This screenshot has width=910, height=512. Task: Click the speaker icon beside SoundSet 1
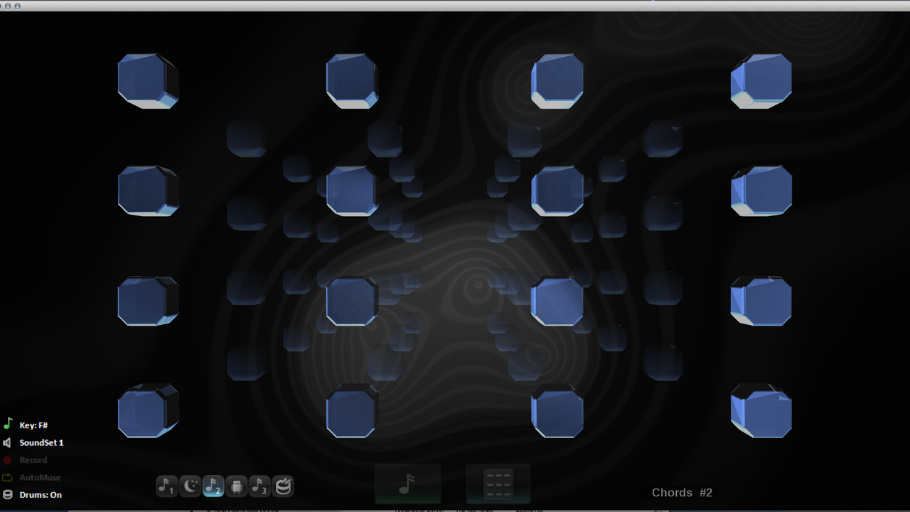pyautogui.click(x=7, y=442)
